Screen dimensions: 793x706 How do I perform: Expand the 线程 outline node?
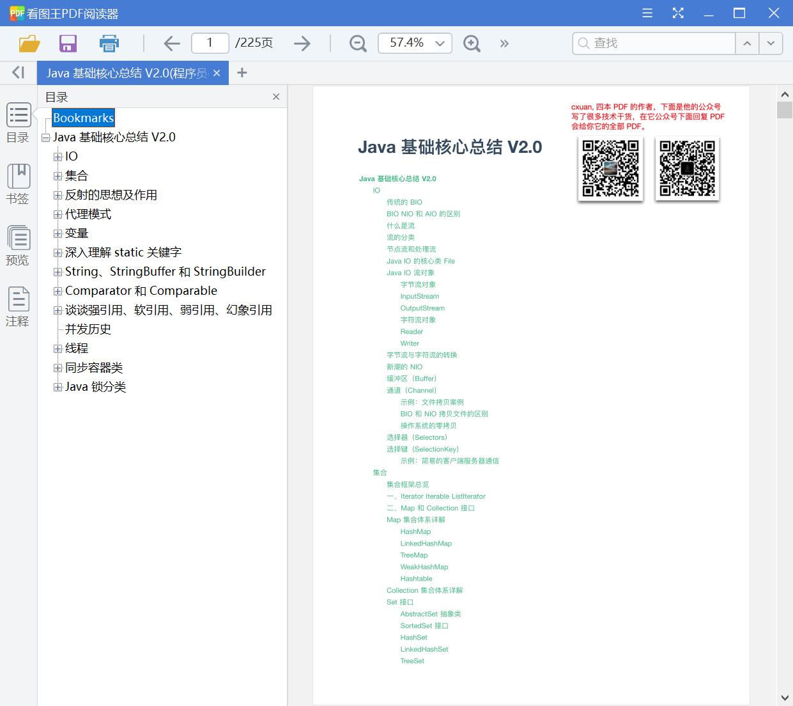(58, 349)
